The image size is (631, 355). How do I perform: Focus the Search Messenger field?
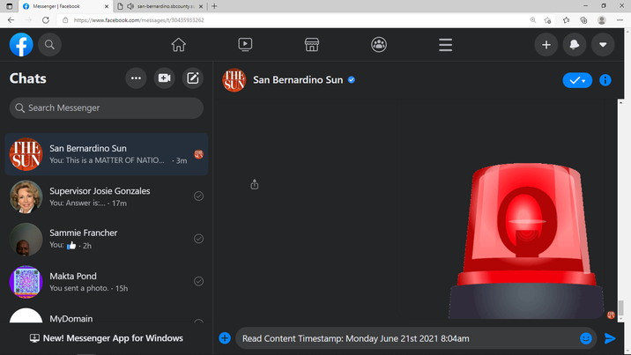(107, 107)
